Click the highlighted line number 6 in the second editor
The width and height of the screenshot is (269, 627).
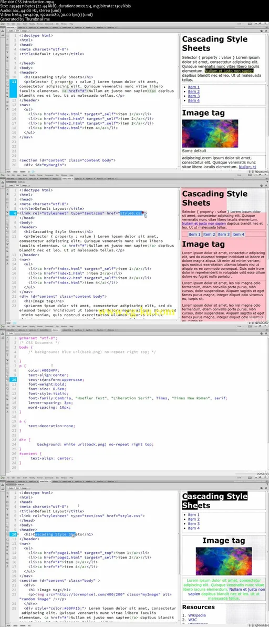point(13,213)
